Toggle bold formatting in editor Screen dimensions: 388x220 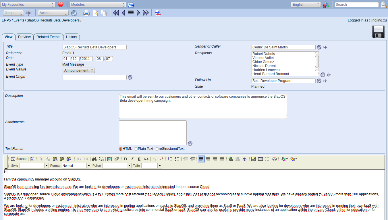[125, 159]
